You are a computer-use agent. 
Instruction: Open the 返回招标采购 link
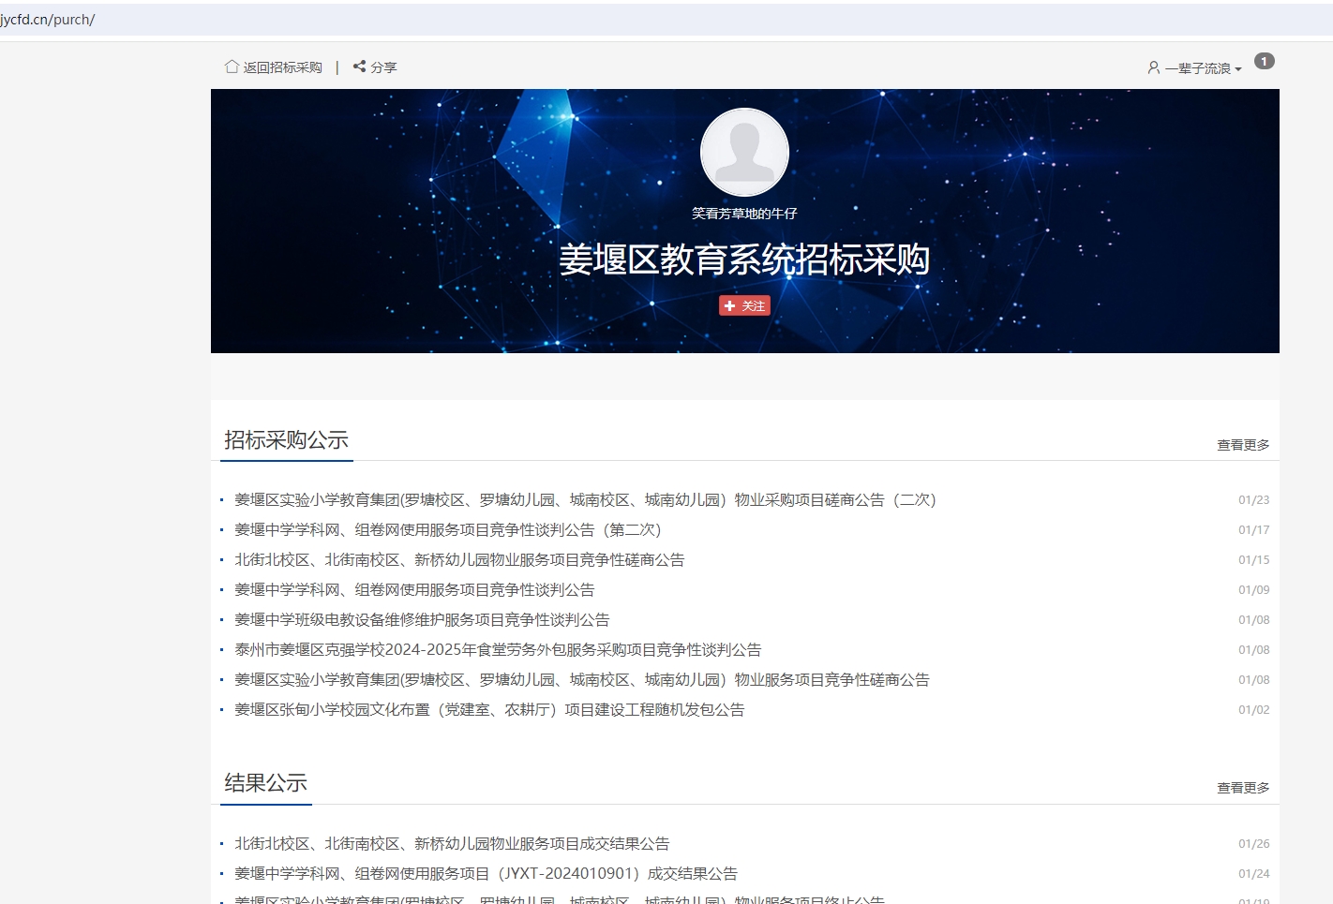283,67
